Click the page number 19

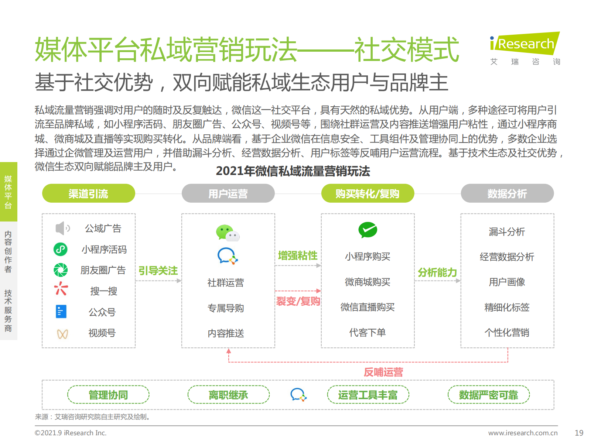point(579,433)
